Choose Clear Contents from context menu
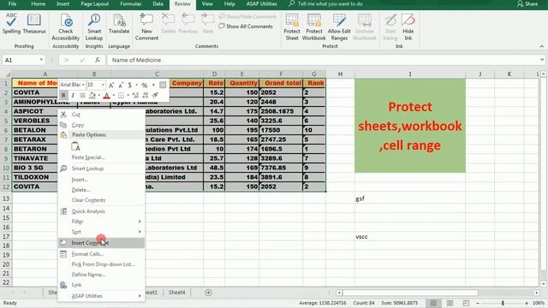 [101, 200]
